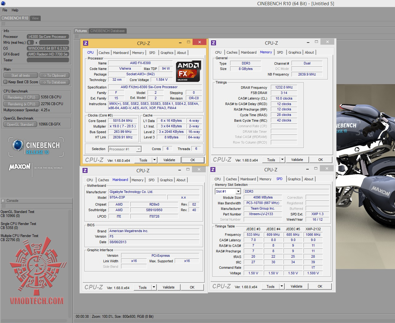Click the CPU-Z logo icon in the Memory tab window title bar
Viewport: 395px width, 323px height.
(214, 43)
